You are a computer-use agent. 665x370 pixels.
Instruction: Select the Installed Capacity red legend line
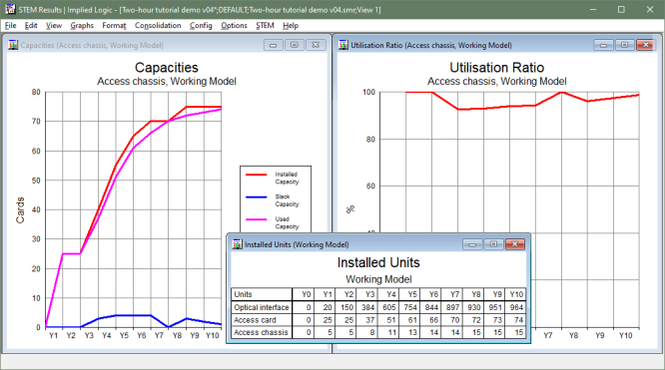(257, 175)
